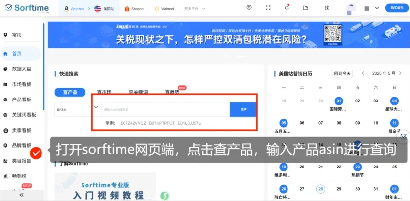Click the 关键词看板 icon
Viewport: 410px width, 201px height.
(x=5, y=115)
